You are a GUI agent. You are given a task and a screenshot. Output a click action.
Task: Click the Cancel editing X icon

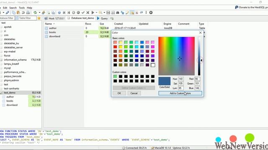click(x=88, y=12)
